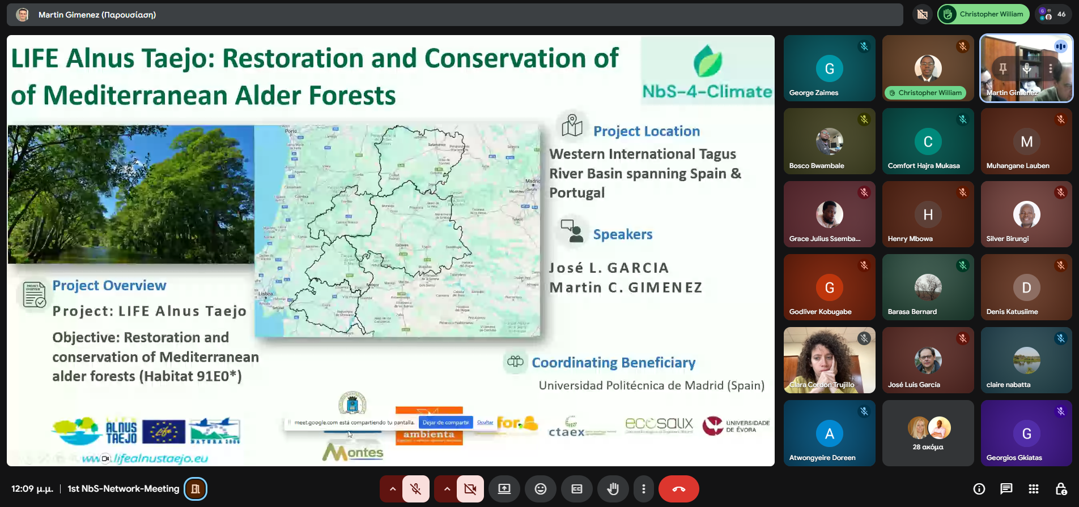Screen dimensions: 1079x507
Task: Open Martin Gimenez tile options menu
Action: (1051, 68)
